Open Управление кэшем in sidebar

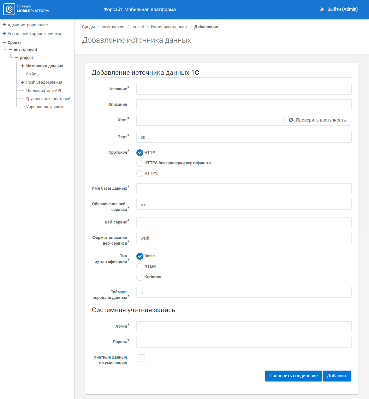(x=45, y=107)
